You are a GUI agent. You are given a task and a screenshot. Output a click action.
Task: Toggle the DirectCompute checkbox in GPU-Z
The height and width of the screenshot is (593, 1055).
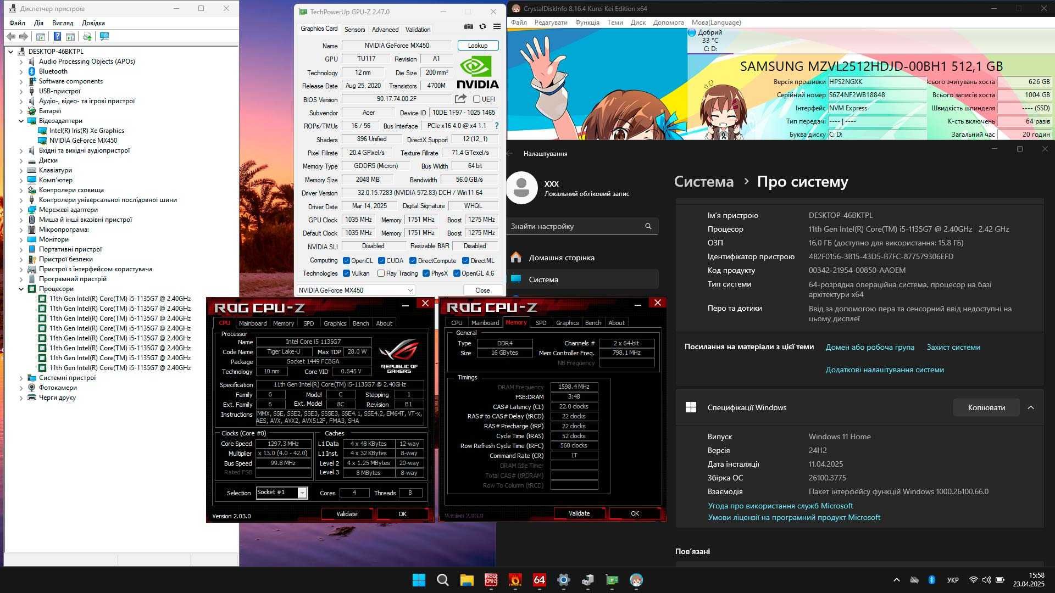(x=413, y=261)
